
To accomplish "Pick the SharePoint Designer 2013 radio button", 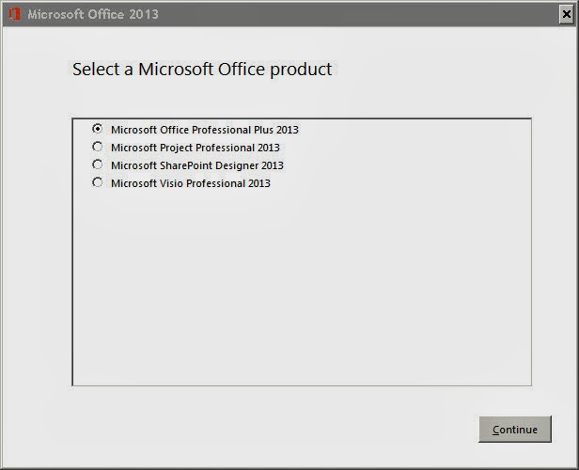I will (98, 164).
